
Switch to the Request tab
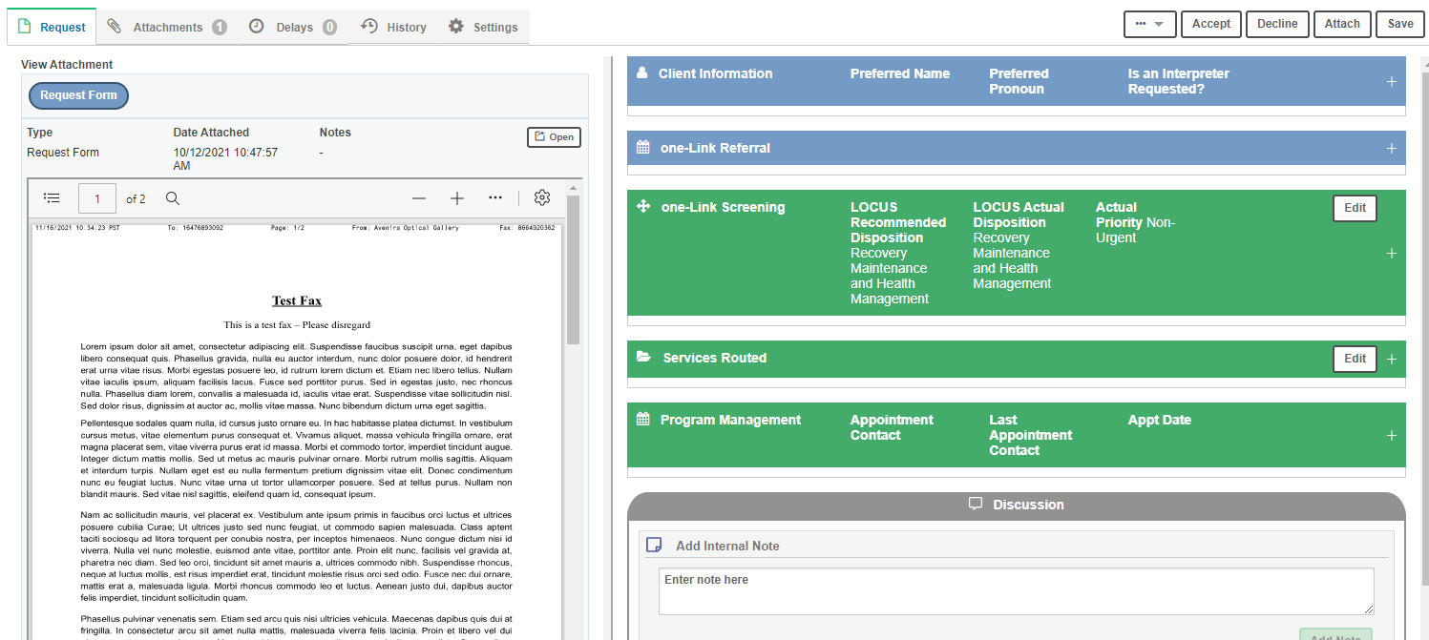point(52,27)
